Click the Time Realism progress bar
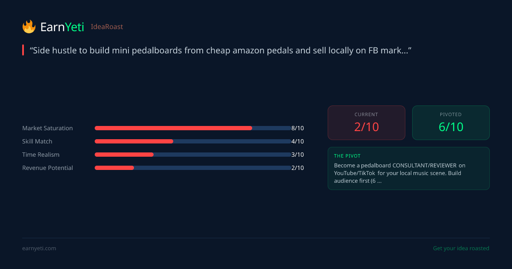The image size is (512, 269). 193,155
